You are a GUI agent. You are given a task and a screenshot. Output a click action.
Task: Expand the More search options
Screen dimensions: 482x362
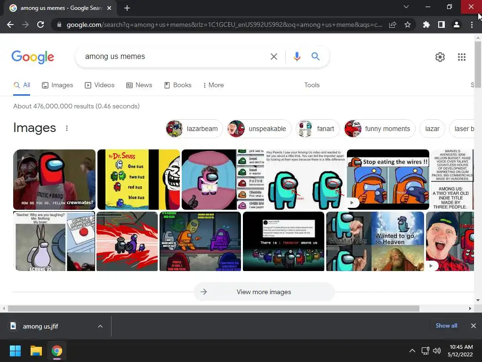pyautogui.click(x=213, y=85)
